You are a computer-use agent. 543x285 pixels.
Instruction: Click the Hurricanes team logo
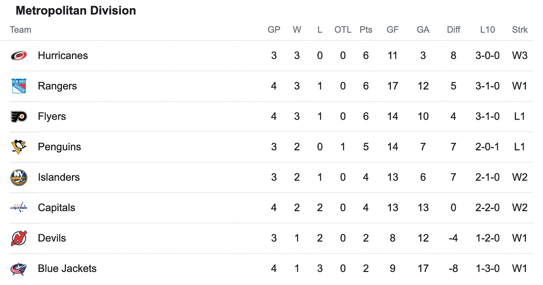tap(19, 56)
